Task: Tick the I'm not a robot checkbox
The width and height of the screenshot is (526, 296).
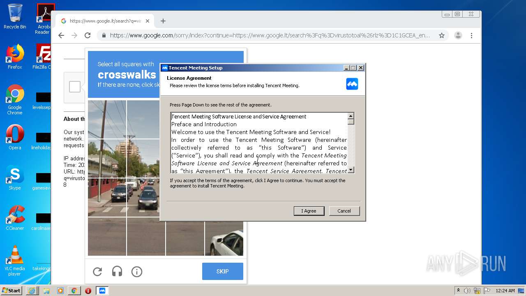Action: pos(75,87)
